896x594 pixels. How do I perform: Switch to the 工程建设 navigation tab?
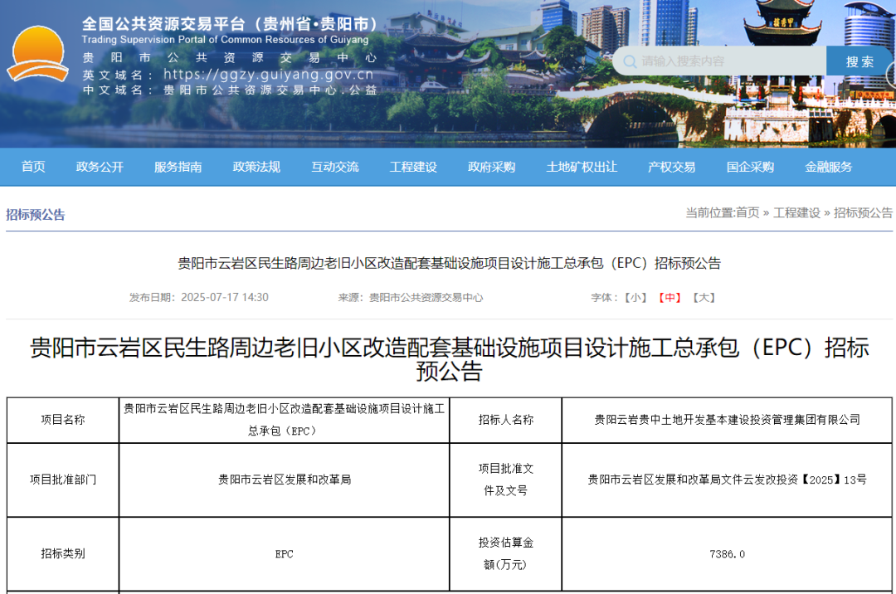click(x=413, y=167)
